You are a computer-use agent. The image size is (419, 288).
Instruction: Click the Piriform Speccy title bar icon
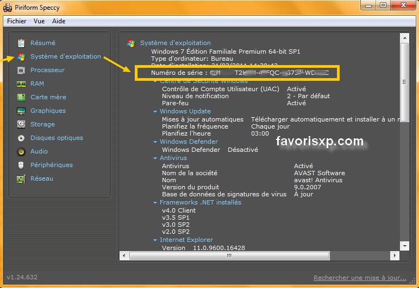coord(8,8)
